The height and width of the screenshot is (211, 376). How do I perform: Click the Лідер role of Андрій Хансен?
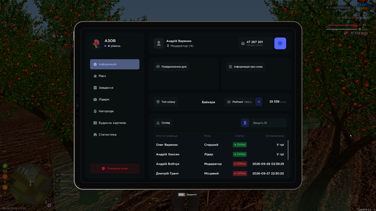point(209,154)
